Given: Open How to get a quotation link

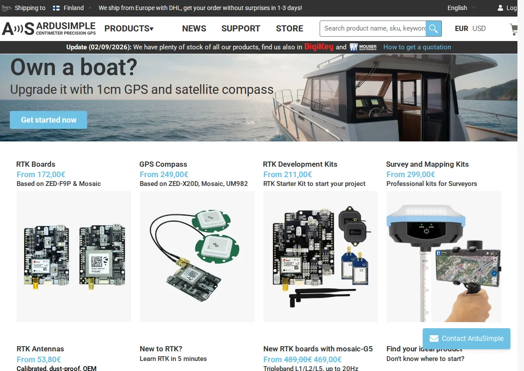Looking at the screenshot, I should pyautogui.click(x=417, y=47).
